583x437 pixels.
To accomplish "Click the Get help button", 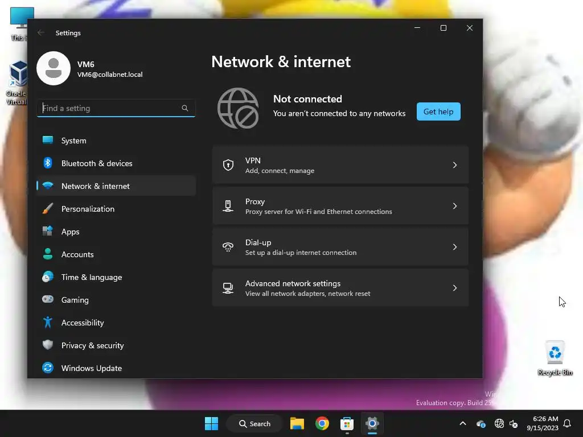I will (438, 112).
